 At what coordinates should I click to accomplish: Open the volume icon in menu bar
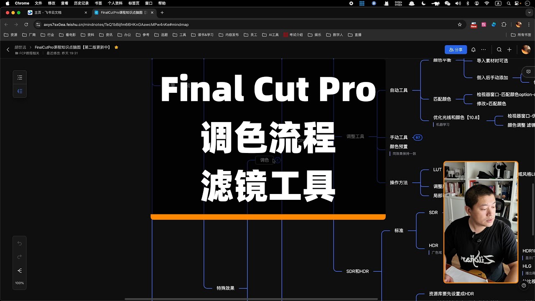pyautogui.click(x=458, y=3)
